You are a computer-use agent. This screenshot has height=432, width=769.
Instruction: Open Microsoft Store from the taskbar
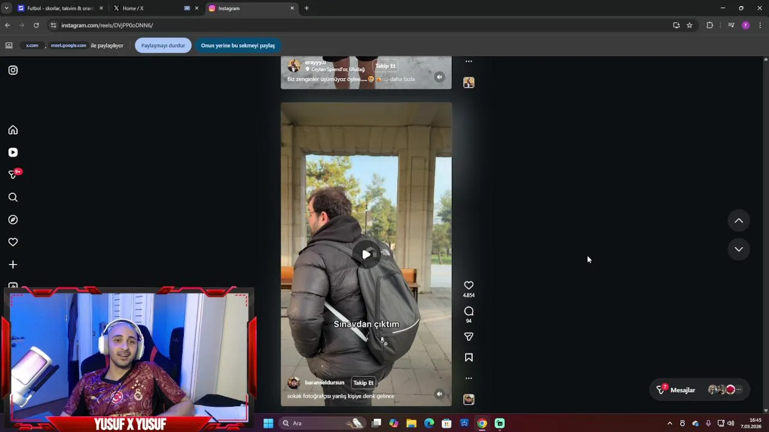pyautogui.click(x=446, y=424)
